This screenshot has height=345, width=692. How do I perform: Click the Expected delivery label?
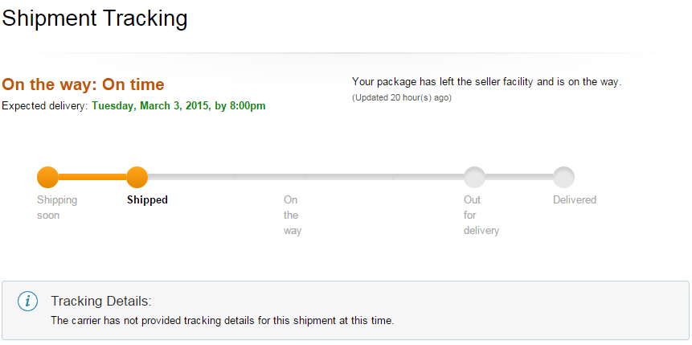45,106
